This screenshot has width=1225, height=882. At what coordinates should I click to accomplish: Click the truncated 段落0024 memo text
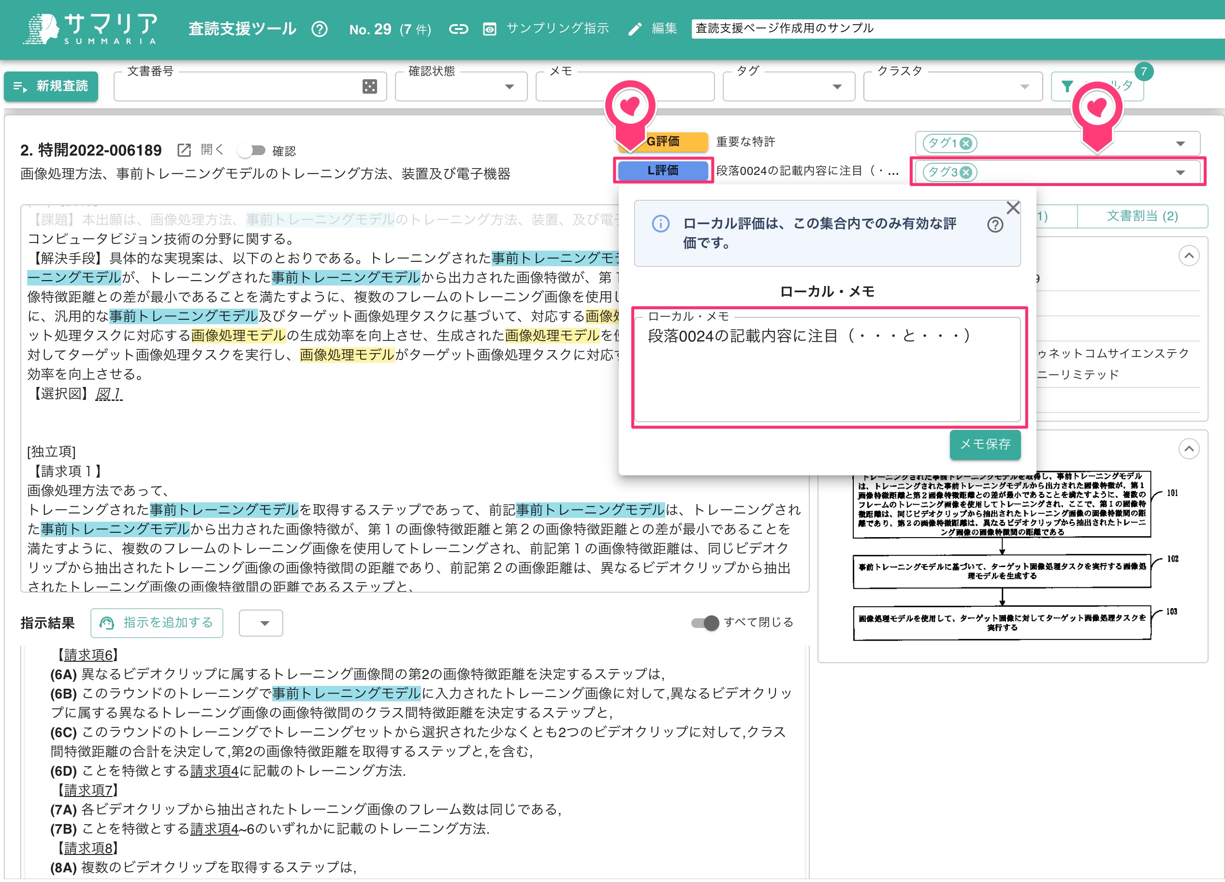click(x=807, y=171)
